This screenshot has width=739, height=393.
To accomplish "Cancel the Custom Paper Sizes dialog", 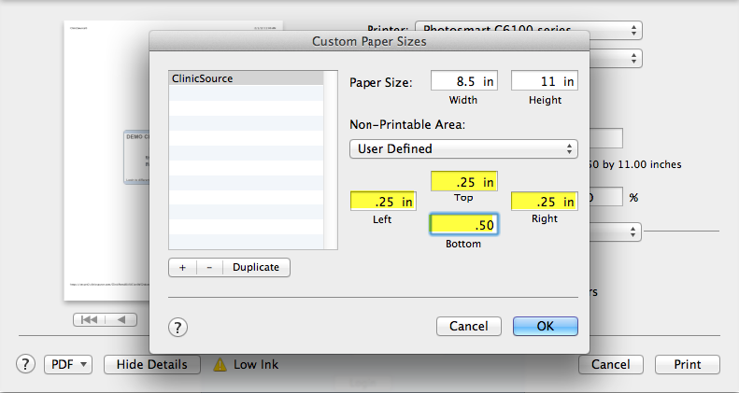I will pyautogui.click(x=469, y=327).
